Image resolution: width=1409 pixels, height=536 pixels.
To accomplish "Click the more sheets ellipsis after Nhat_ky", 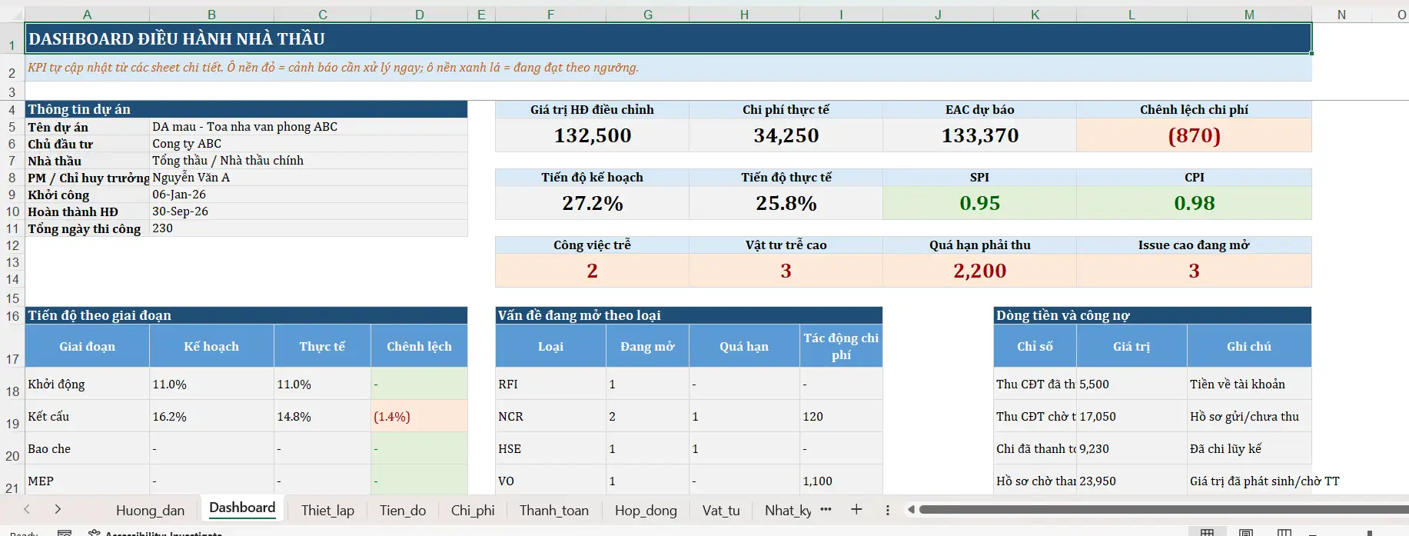I will 826,510.
